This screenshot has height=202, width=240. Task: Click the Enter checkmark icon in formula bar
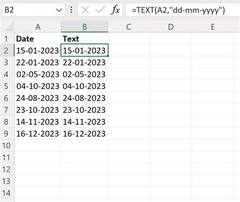point(100,10)
